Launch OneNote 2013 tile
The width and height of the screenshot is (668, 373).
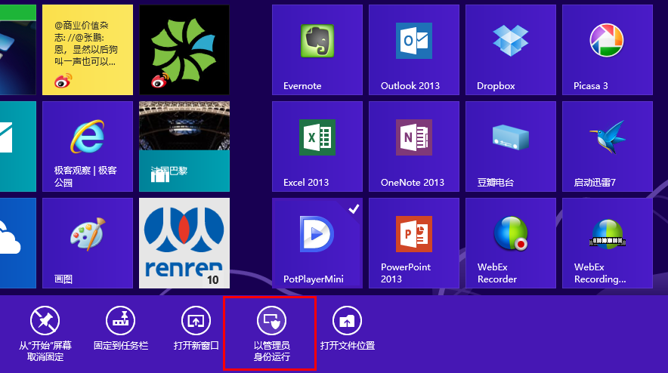coord(414,146)
